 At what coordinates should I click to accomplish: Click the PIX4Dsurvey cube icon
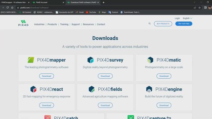90,60
